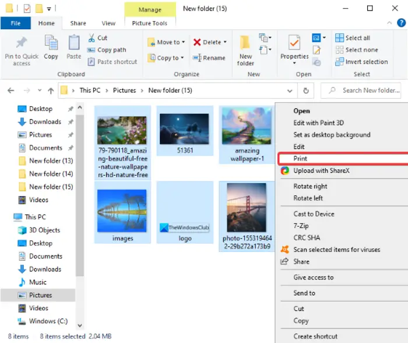Select New folder (13) in sidebar
The width and height of the screenshot is (408, 343).
tap(46, 160)
